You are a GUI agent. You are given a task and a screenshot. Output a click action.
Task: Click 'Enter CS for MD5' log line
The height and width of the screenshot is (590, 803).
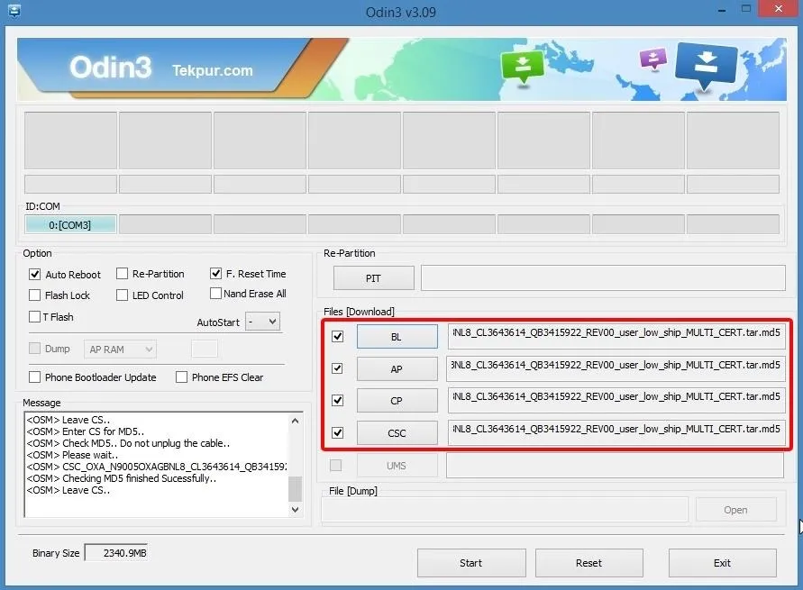coord(86,431)
